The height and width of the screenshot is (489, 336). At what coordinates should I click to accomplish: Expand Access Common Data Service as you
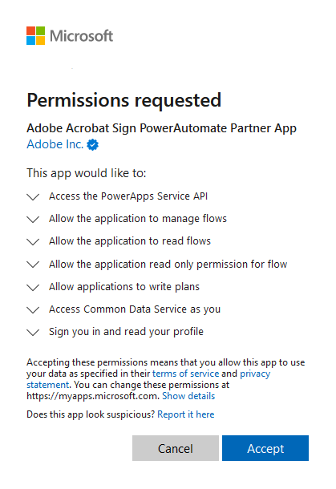tap(33, 309)
